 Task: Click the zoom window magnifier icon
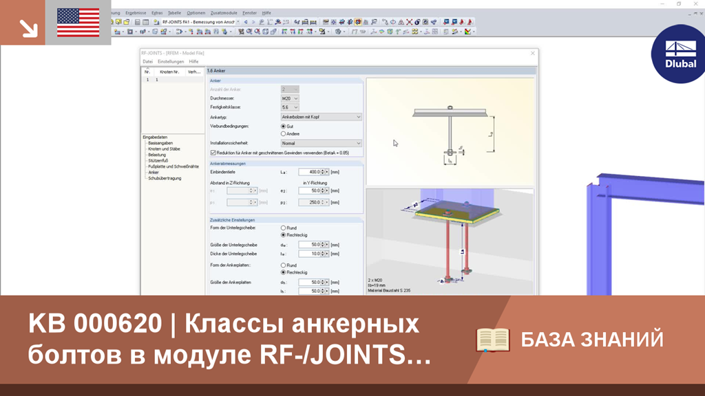249,32
